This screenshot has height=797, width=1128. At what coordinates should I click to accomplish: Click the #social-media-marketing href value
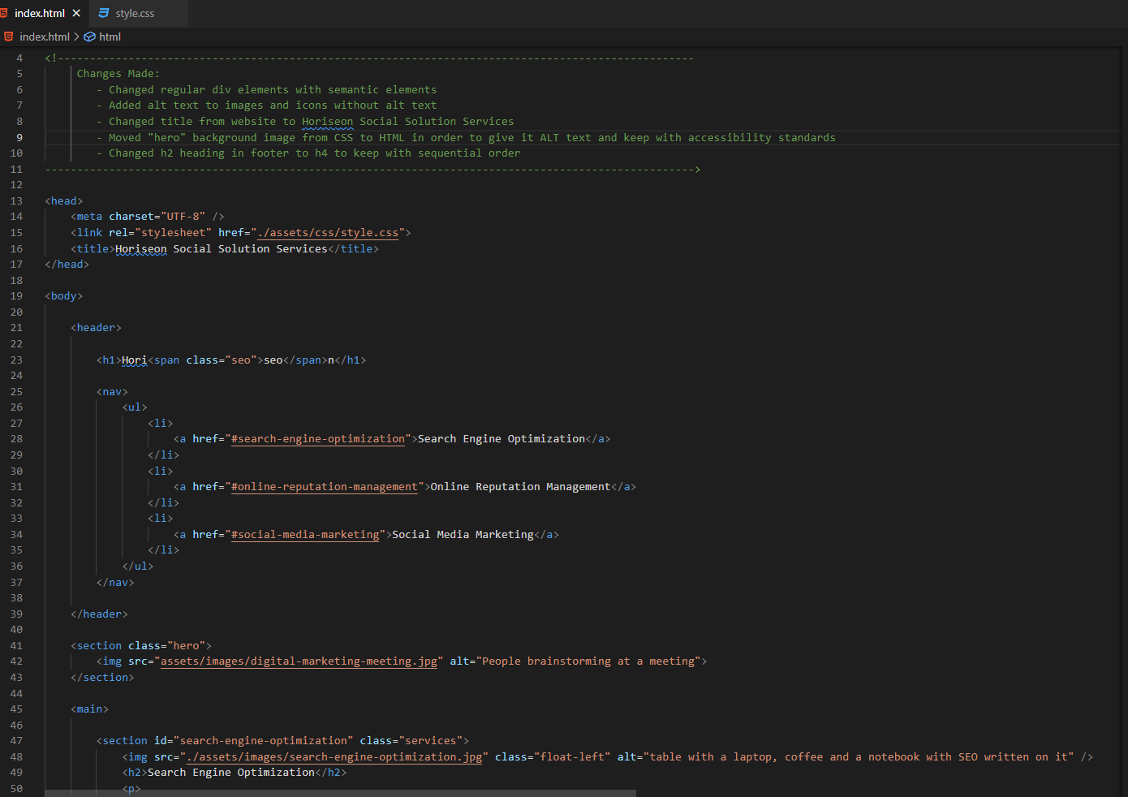(306, 534)
